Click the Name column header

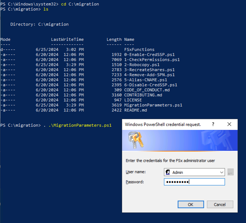click(x=129, y=39)
